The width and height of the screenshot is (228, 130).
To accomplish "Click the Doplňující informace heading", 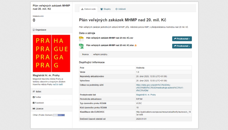I will 92,62.
